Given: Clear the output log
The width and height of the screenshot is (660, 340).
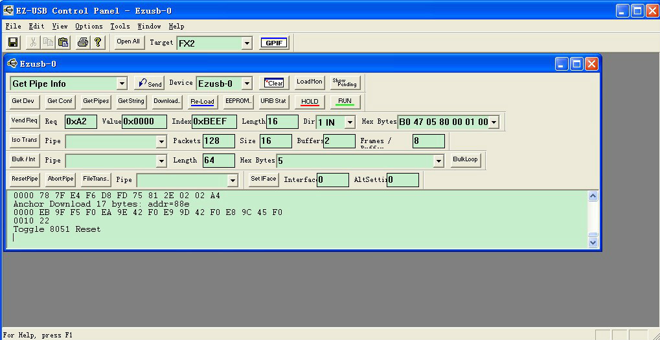Looking at the screenshot, I should (273, 83).
